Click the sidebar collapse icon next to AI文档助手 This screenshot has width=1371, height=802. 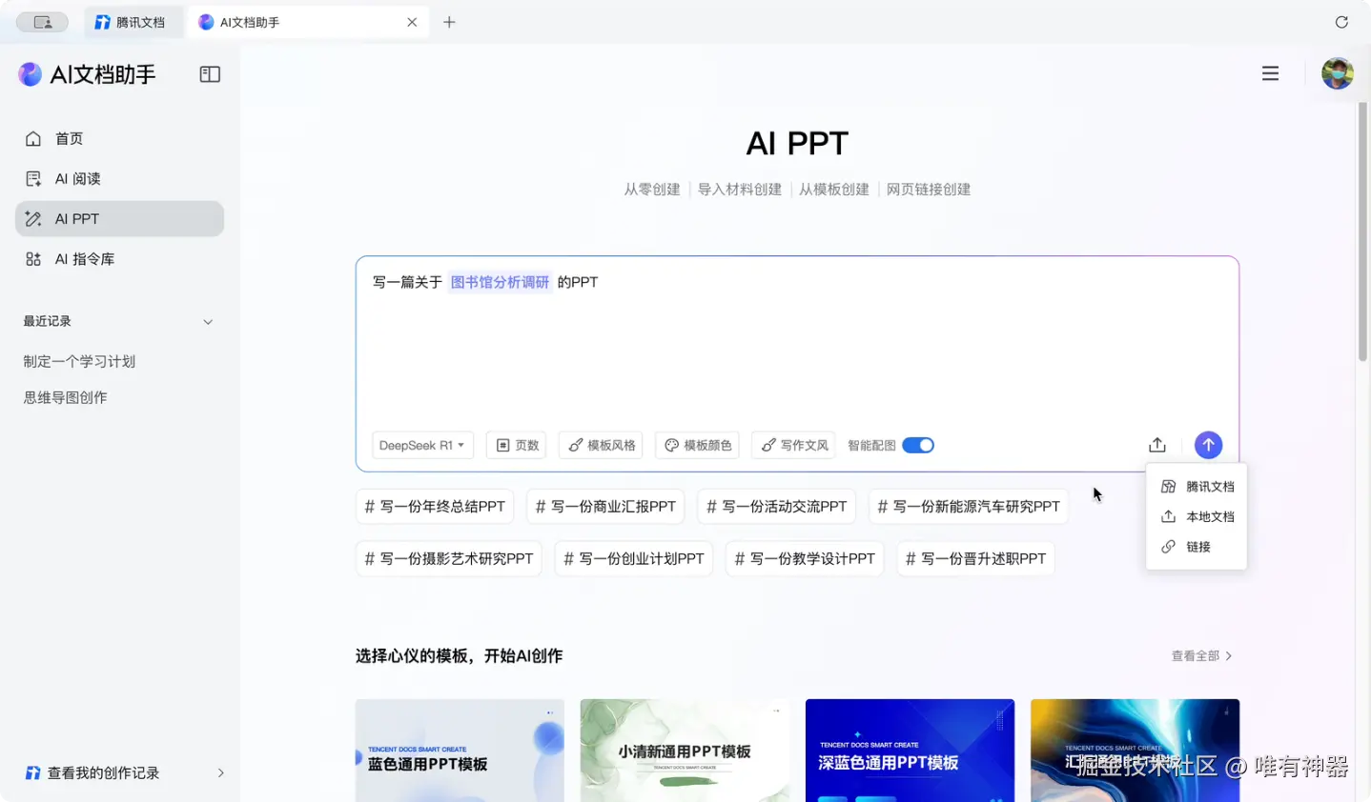pos(209,73)
